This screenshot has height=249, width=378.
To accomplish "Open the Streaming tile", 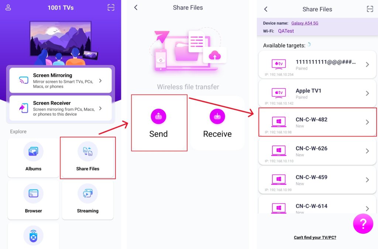I will coord(88,200).
